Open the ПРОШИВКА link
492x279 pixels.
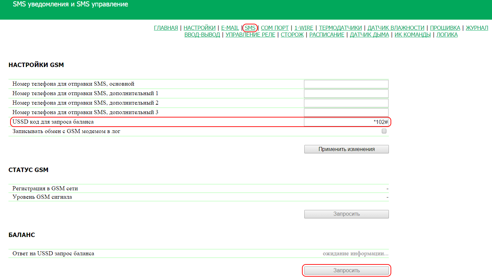[x=445, y=28]
